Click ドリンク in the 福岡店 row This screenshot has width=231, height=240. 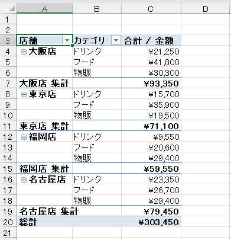87,137
